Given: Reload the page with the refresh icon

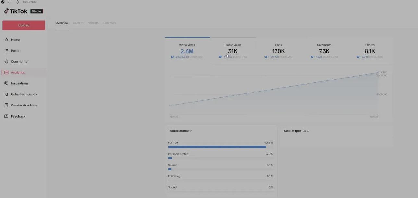Looking at the screenshot, I should click(x=17, y=2).
